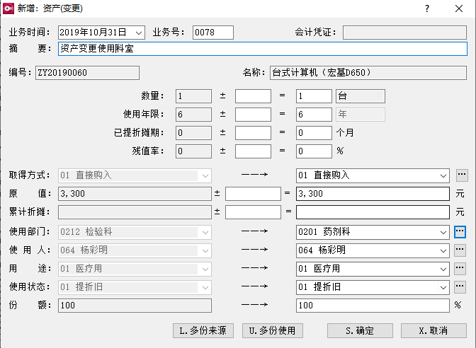Click the help question mark icon
This screenshot has height=348, width=476.
click(x=426, y=9)
